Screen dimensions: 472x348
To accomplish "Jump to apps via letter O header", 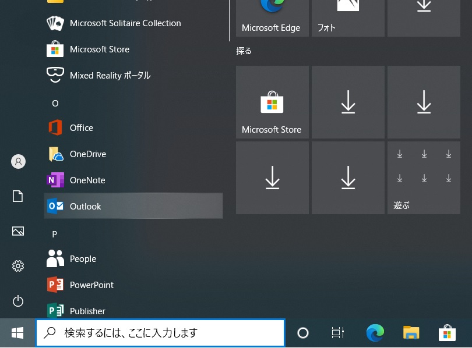I will [x=55, y=103].
